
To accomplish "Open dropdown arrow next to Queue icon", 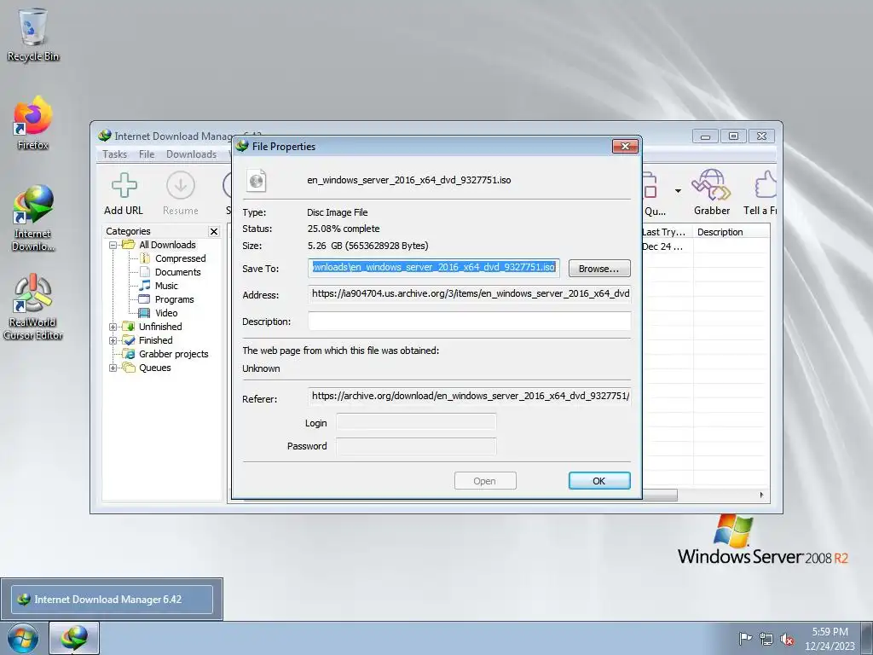I will [678, 191].
